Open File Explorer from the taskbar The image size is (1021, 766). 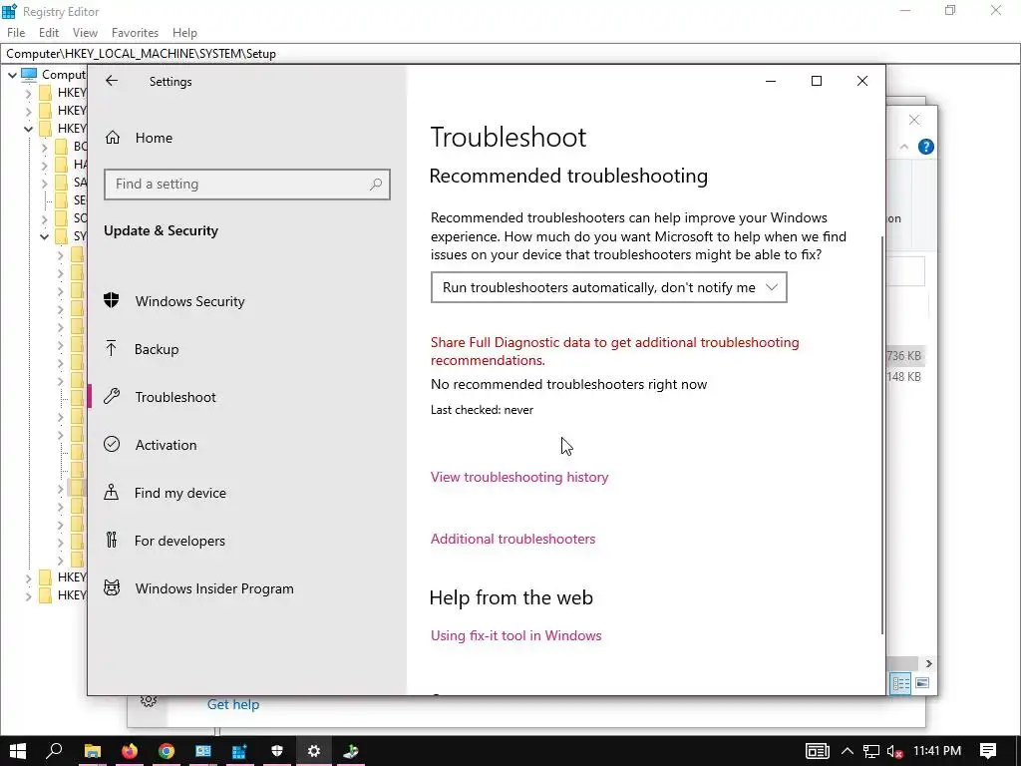(93, 751)
